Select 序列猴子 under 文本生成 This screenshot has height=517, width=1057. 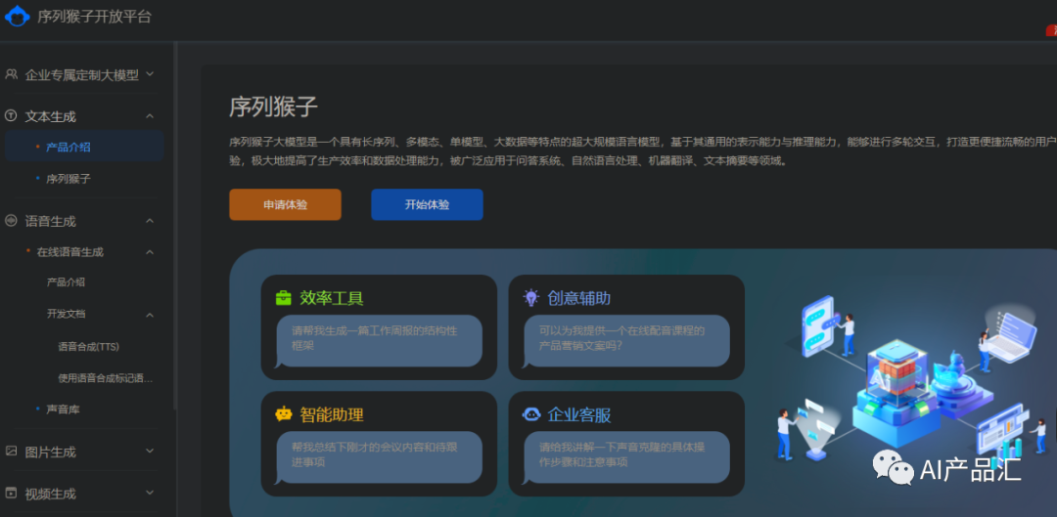pos(69,179)
